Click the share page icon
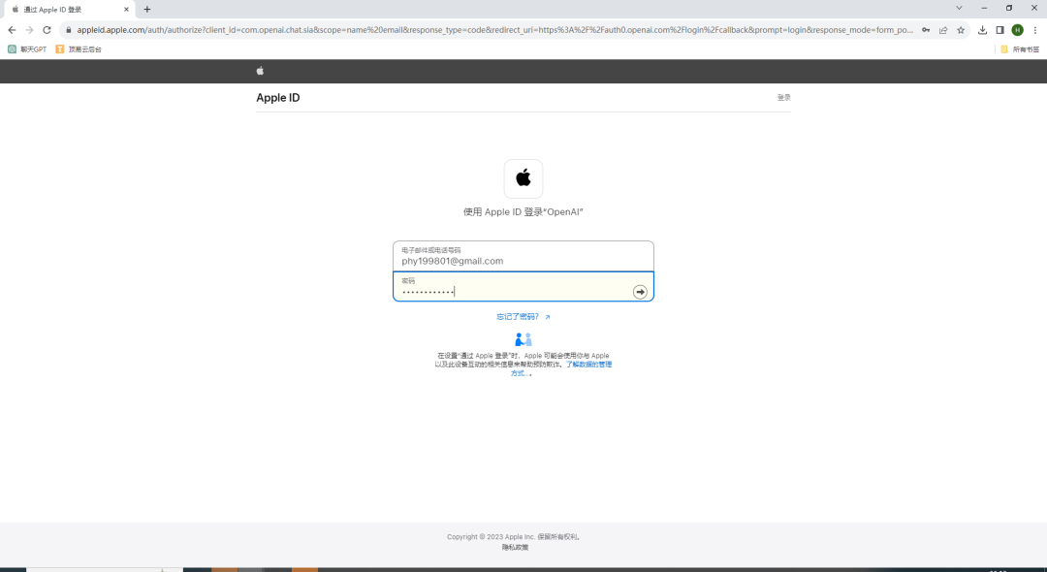Screen dimensions: 1047x572 point(943,30)
